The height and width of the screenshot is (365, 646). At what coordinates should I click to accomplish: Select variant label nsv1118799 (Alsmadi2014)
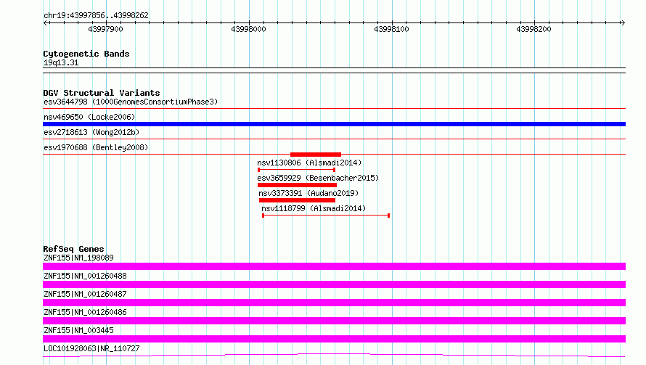click(x=314, y=208)
